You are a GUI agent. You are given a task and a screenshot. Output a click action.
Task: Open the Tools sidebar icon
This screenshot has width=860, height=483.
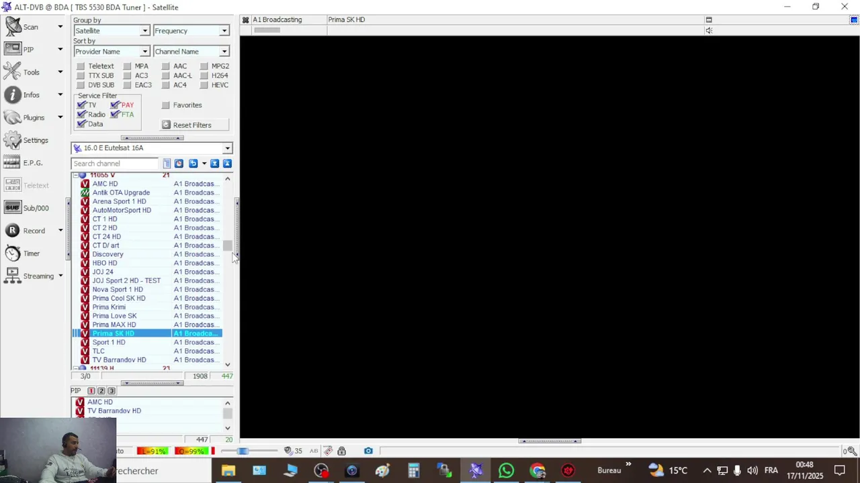point(13,72)
